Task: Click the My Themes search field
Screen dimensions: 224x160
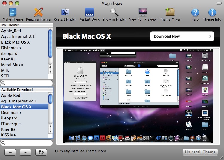Action: 26,83
